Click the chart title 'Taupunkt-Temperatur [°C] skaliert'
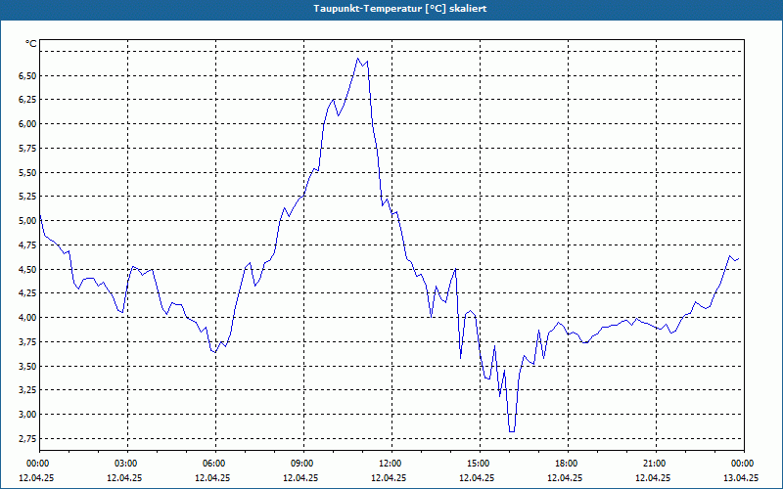783x489 pixels. click(400, 9)
